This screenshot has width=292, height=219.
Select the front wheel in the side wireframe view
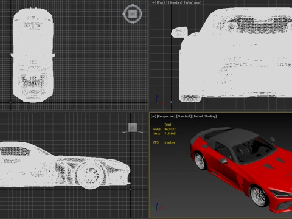91,175
